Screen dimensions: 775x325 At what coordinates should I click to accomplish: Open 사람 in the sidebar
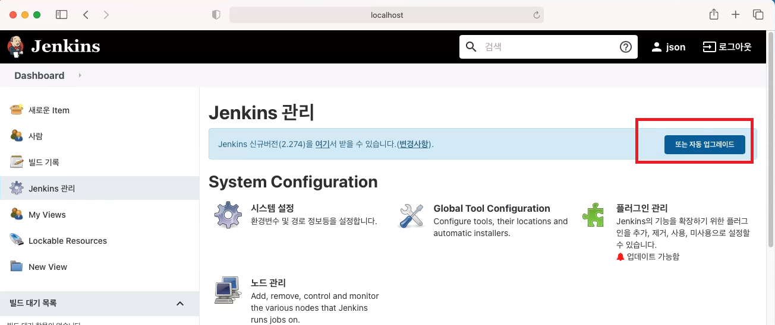coord(36,136)
